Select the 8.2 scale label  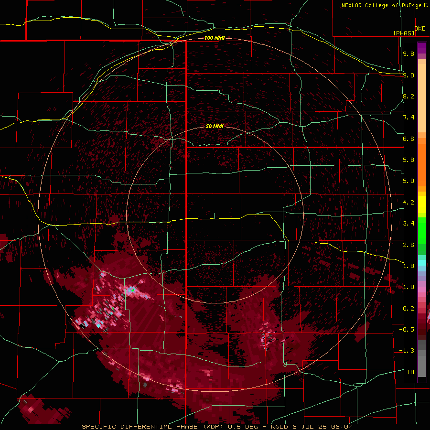pos(408,96)
